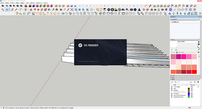The image size is (202, 109).
Task: Click the 3D Warehouse cloud upload icon
Action: 123,10
